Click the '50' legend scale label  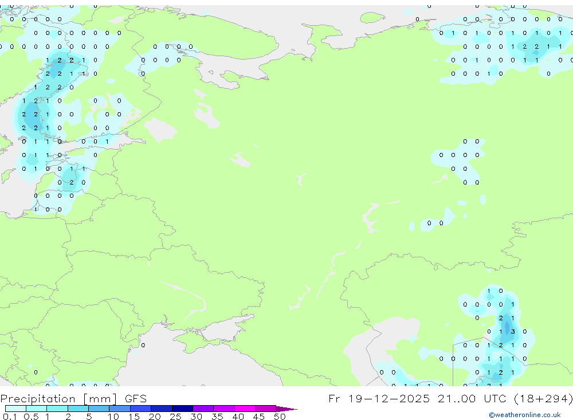(280, 417)
